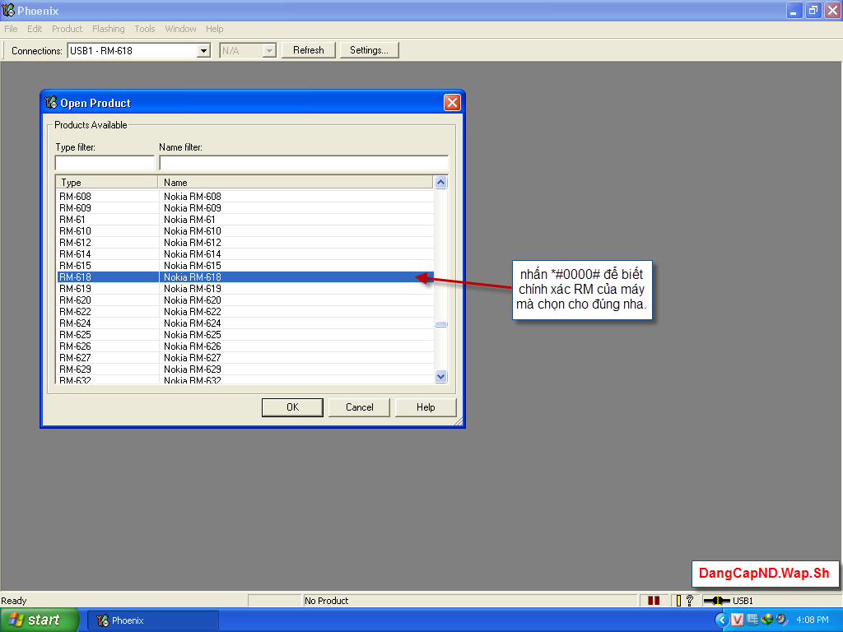
Task: Click the 4:08 PM taskbar clock
Action: (813, 620)
